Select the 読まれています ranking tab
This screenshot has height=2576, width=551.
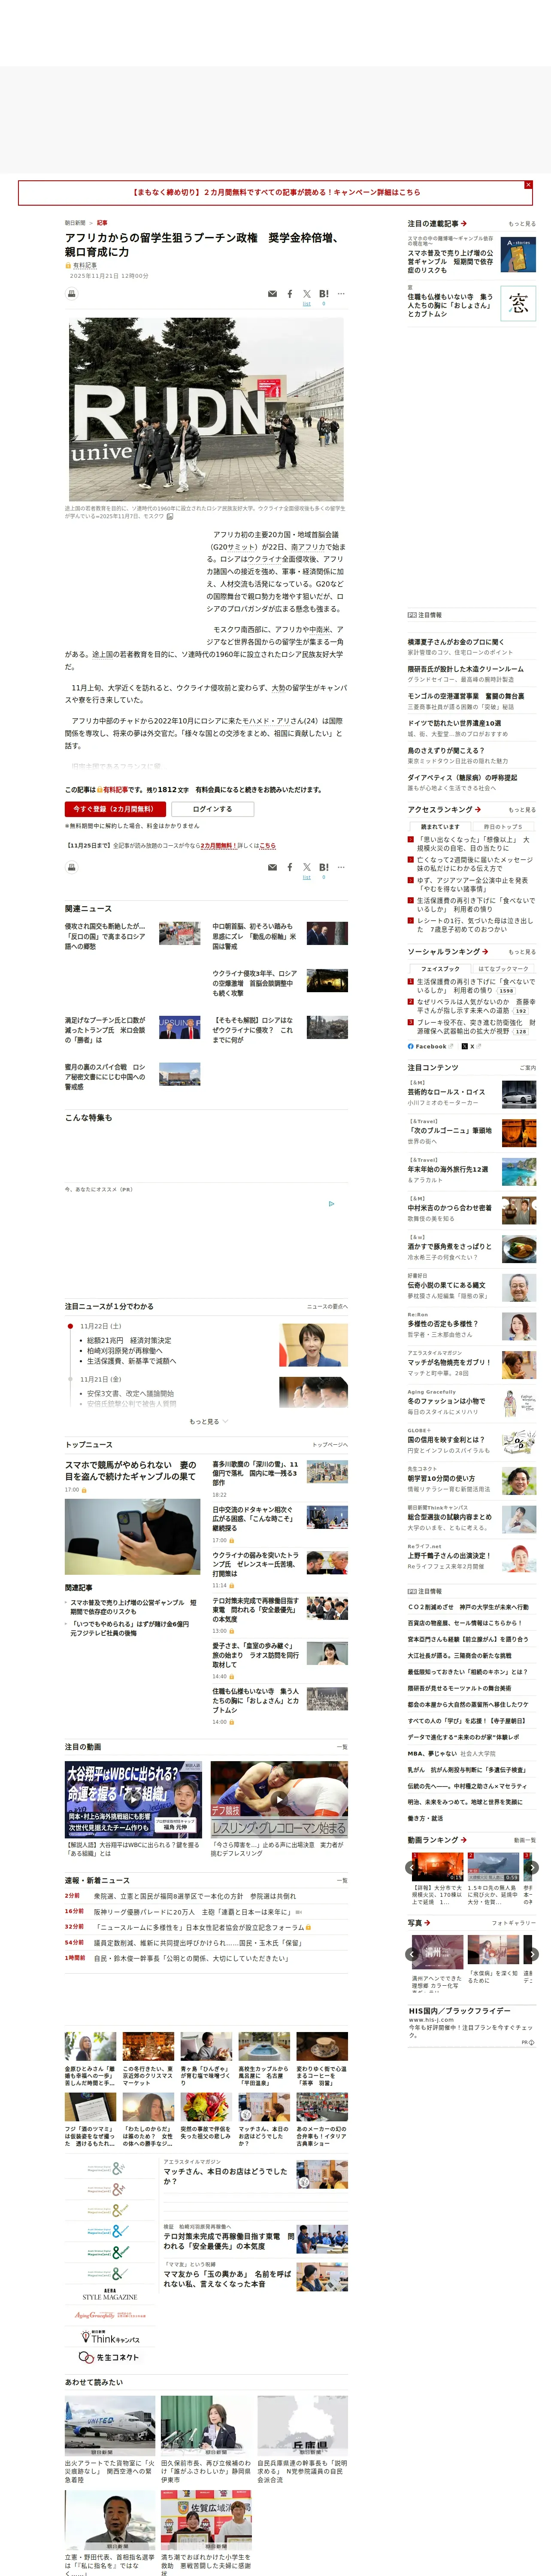pyautogui.click(x=440, y=827)
